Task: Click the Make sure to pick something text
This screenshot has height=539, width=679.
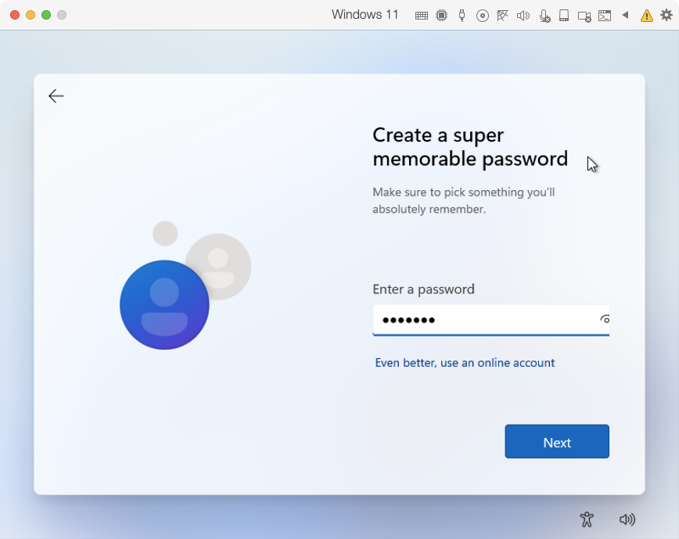Action: point(463,200)
